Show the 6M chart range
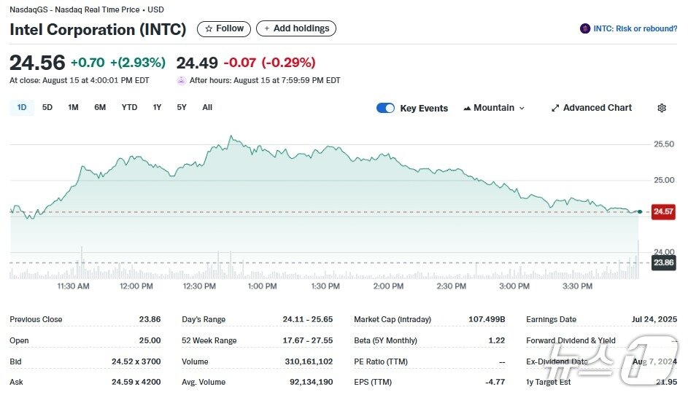The height and width of the screenshot is (395, 688). click(x=100, y=107)
